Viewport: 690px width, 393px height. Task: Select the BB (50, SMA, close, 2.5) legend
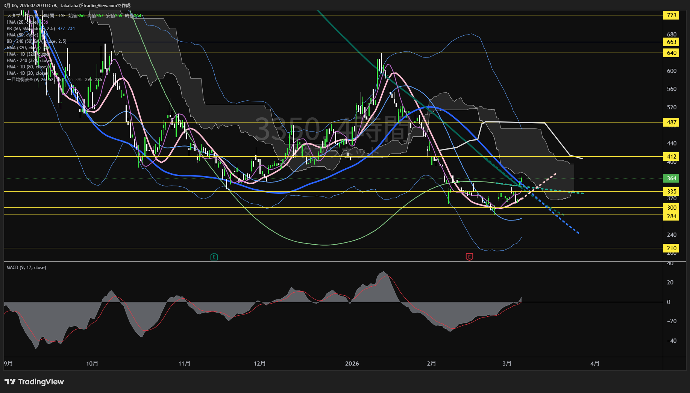pyautogui.click(x=31, y=29)
